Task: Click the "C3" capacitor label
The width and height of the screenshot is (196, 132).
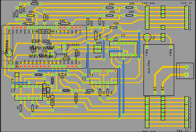Action: click(123, 36)
